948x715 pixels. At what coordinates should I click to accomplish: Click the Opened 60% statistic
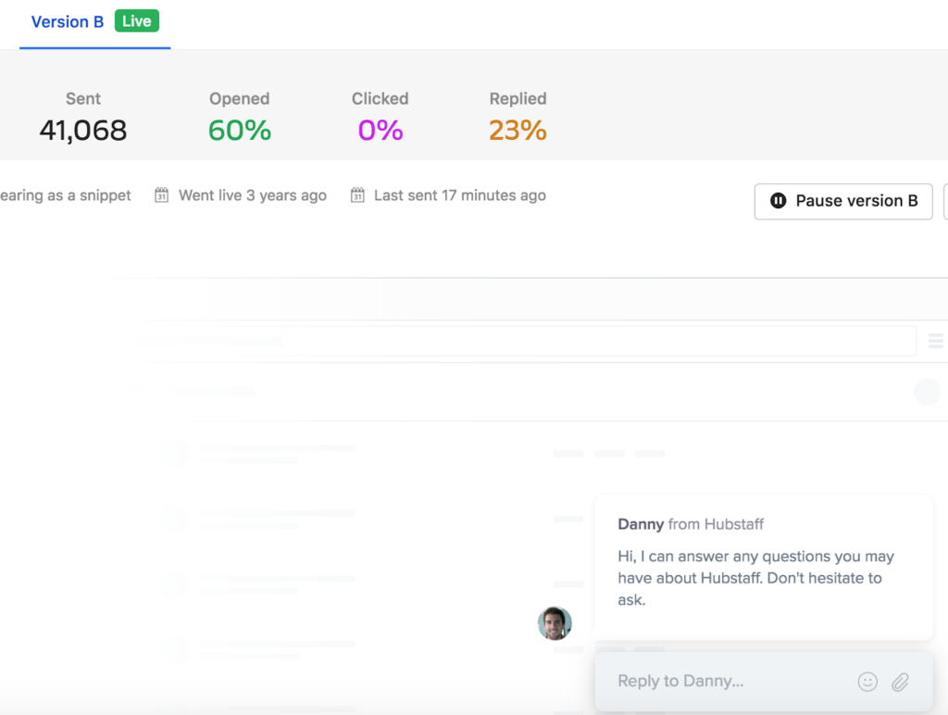(x=239, y=130)
